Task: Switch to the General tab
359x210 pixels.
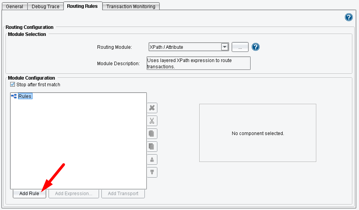Action: [x=14, y=6]
